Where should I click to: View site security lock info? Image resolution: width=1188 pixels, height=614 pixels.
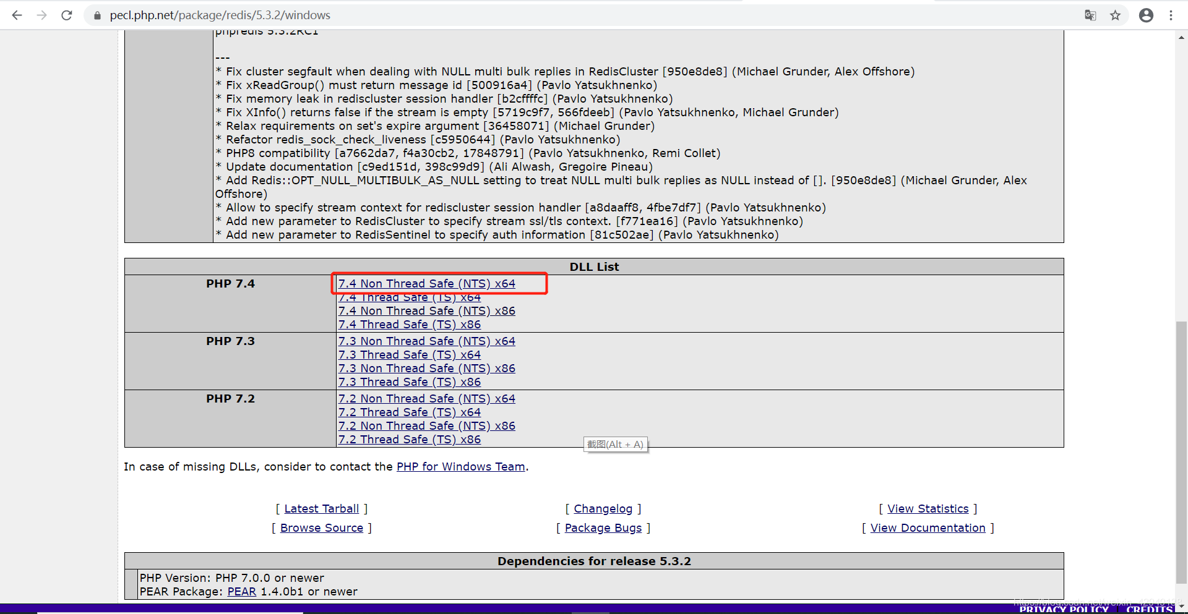(97, 15)
